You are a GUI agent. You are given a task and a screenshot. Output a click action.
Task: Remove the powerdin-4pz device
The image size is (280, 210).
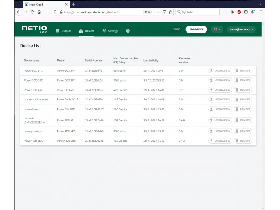click(x=243, y=109)
